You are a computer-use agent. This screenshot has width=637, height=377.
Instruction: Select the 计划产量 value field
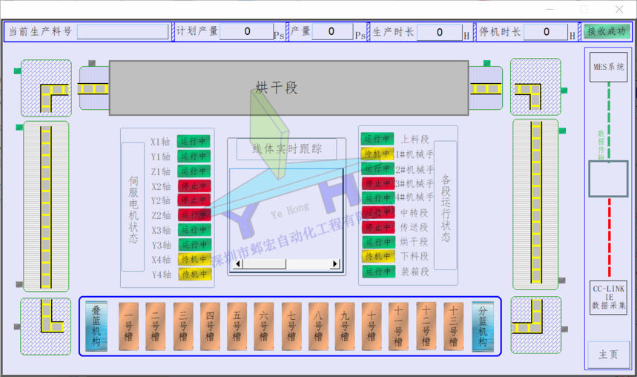(x=247, y=32)
